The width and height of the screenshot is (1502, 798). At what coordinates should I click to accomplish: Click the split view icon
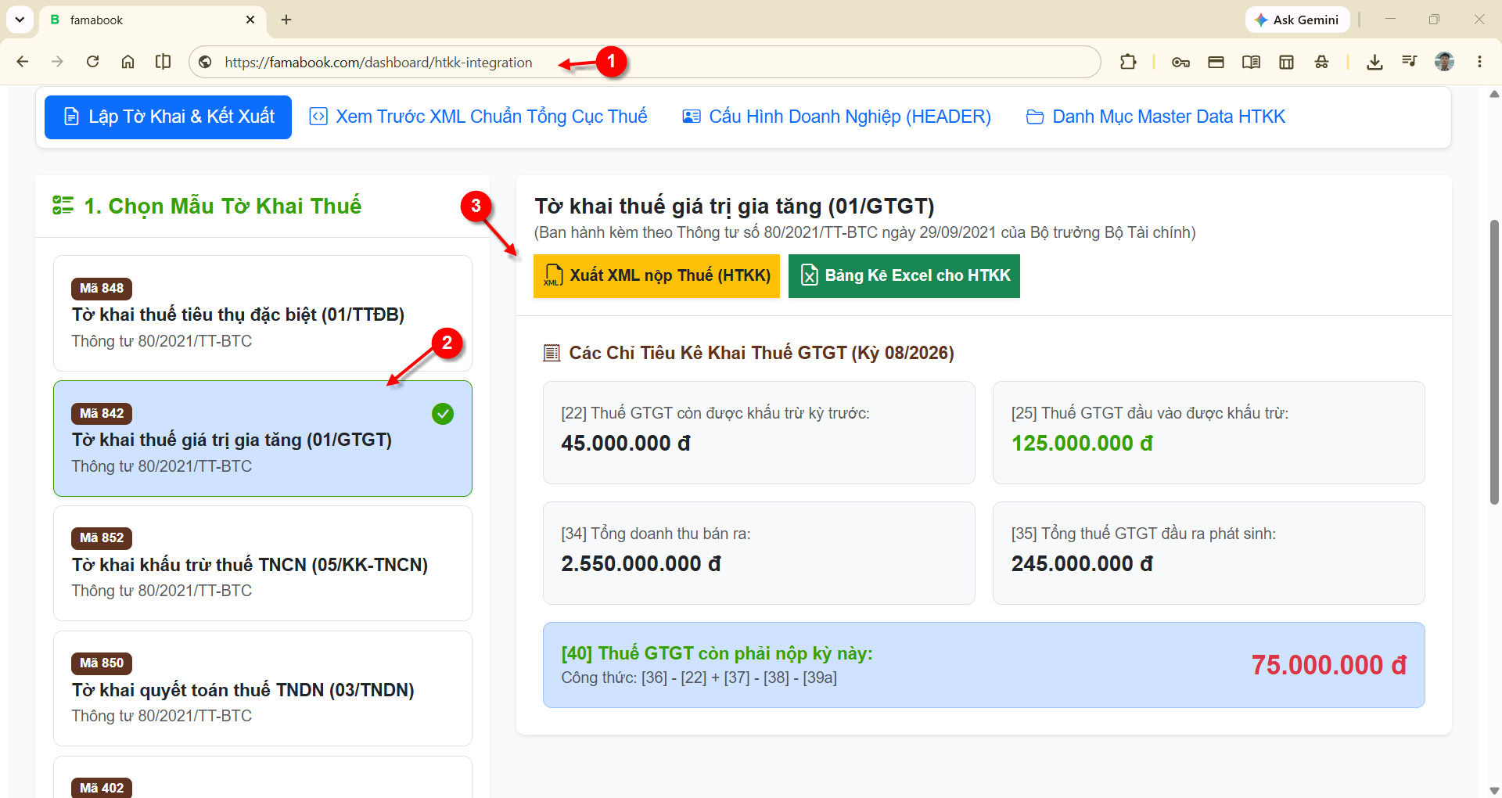coord(163,62)
